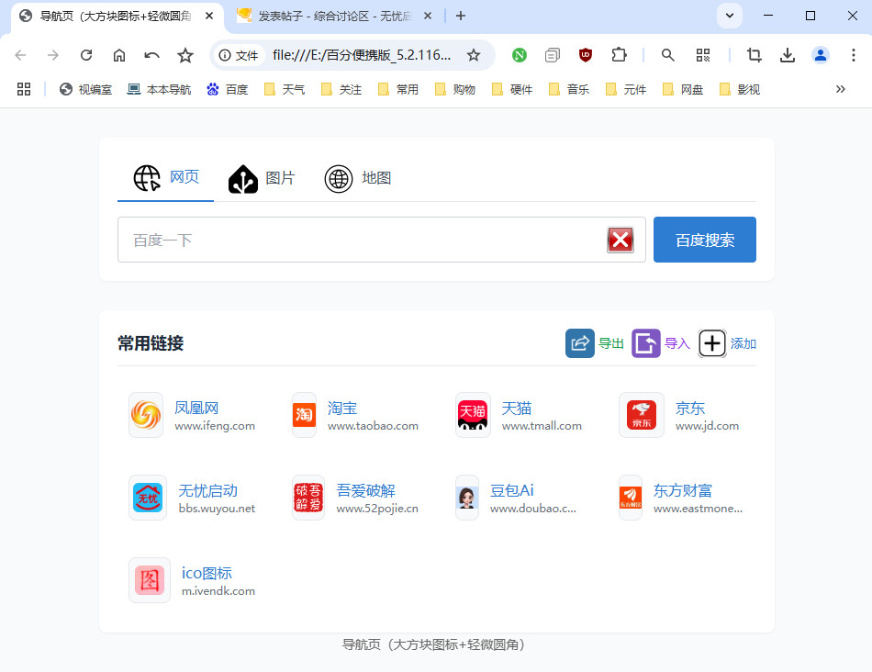Viewport: 872px width, 672px height.
Task: Click the 百度一下 search input field
Action: click(x=367, y=241)
